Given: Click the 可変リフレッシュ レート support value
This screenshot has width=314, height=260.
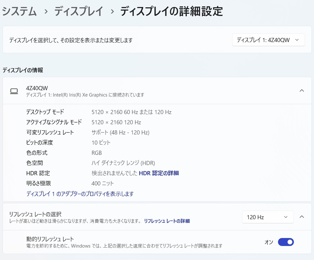Looking at the screenshot, I should tap(120, 133).
